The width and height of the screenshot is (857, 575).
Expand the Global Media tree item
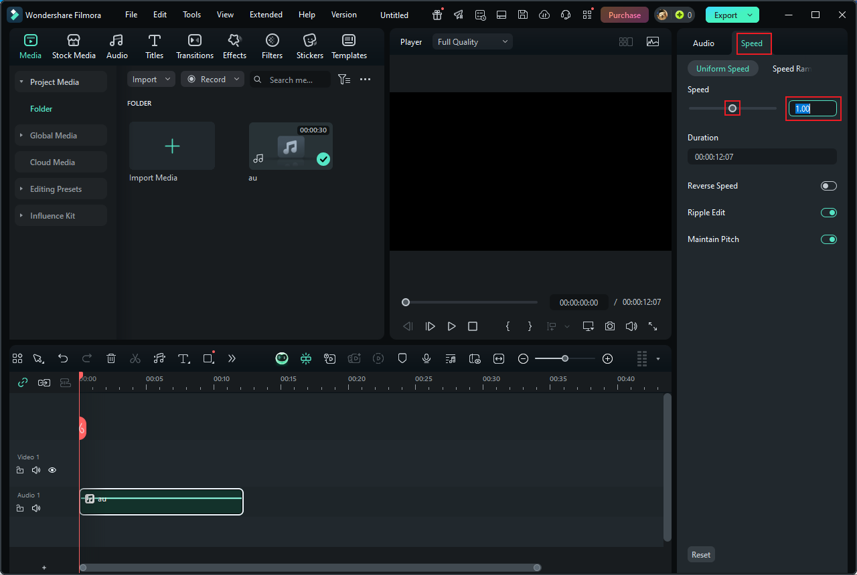54,136
